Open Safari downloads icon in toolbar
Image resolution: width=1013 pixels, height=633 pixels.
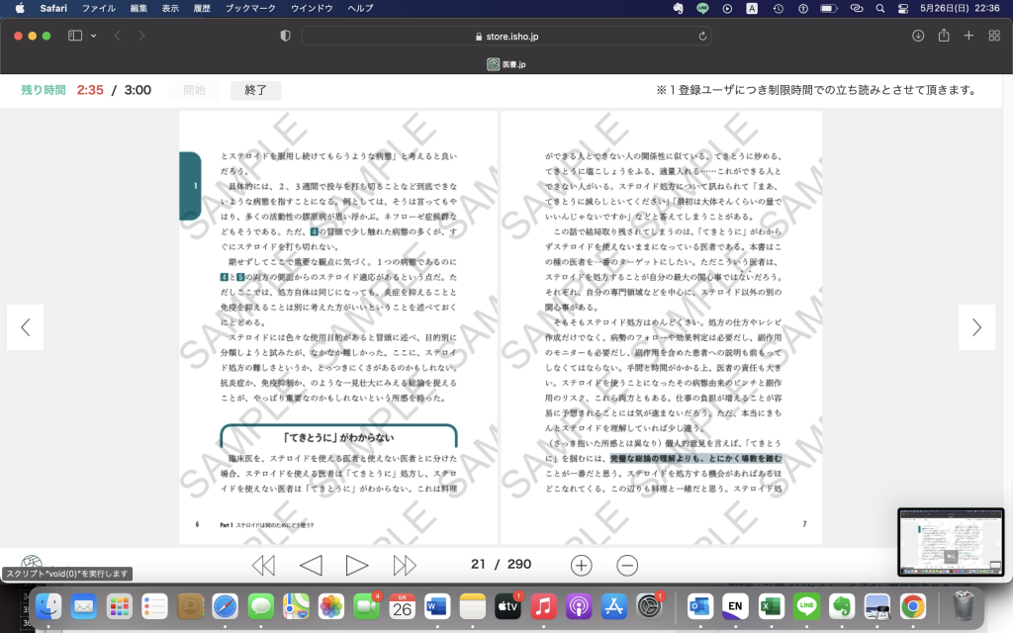pyautogui.click(x=918, y=36)
